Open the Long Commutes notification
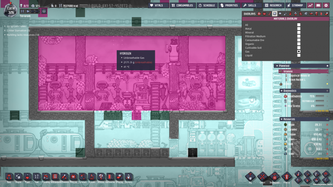 click(16, 26)
